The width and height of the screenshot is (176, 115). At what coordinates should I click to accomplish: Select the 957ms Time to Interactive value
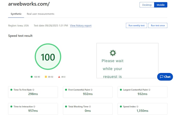coord(33,111)
